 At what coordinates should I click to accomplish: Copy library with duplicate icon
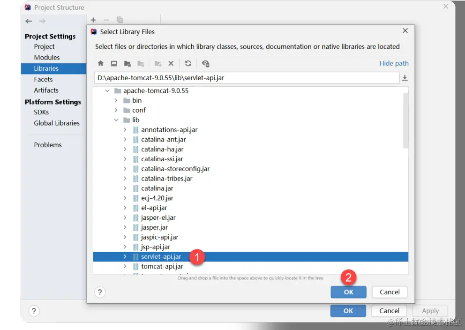[x=120, y=20]
